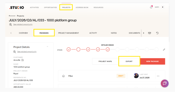Click the KIRTI username
The image size is (175, 92).
pos(157,7)
